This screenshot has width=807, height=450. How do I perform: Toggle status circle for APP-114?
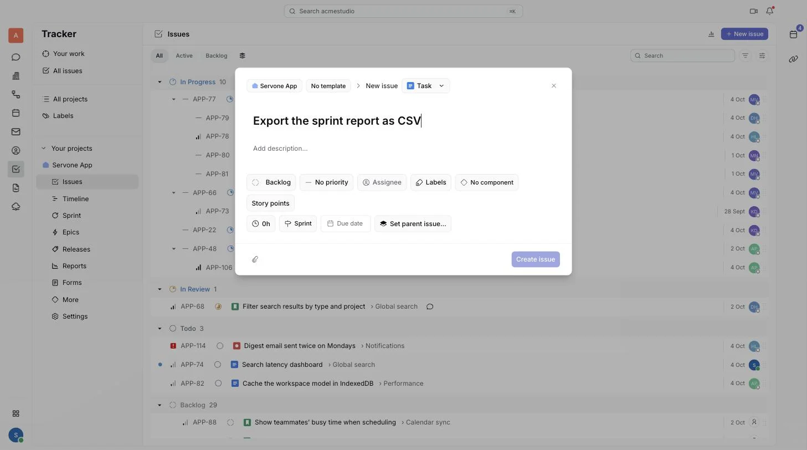pos(220,346)
